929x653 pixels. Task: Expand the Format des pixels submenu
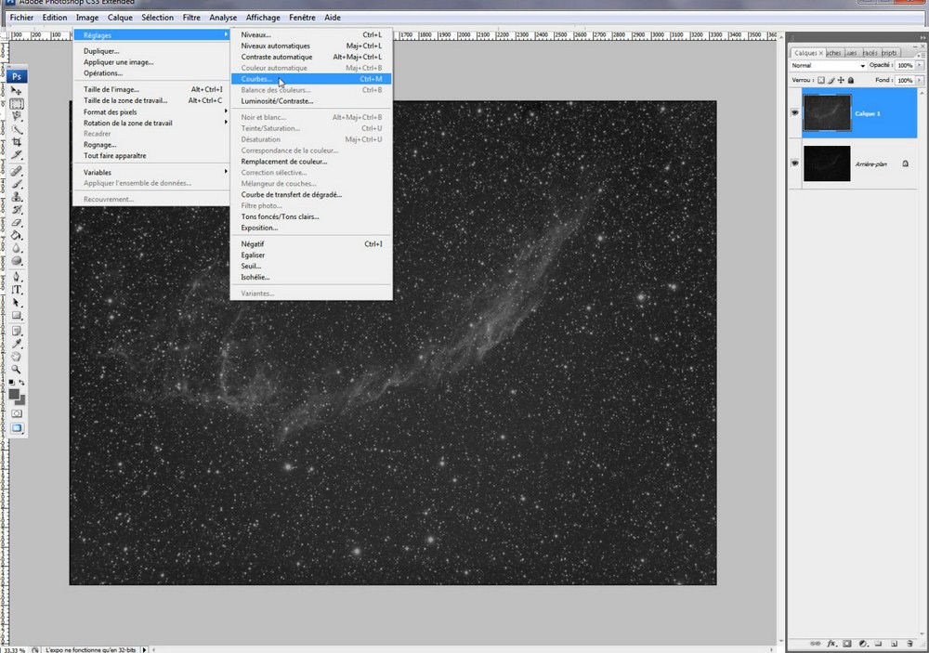click(x=151, y=112)
